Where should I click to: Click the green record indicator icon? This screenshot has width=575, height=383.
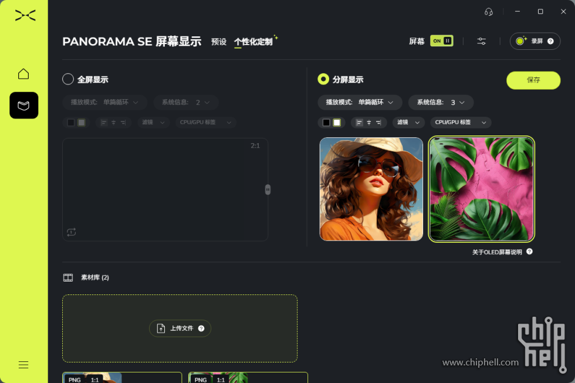coord(520,41)
